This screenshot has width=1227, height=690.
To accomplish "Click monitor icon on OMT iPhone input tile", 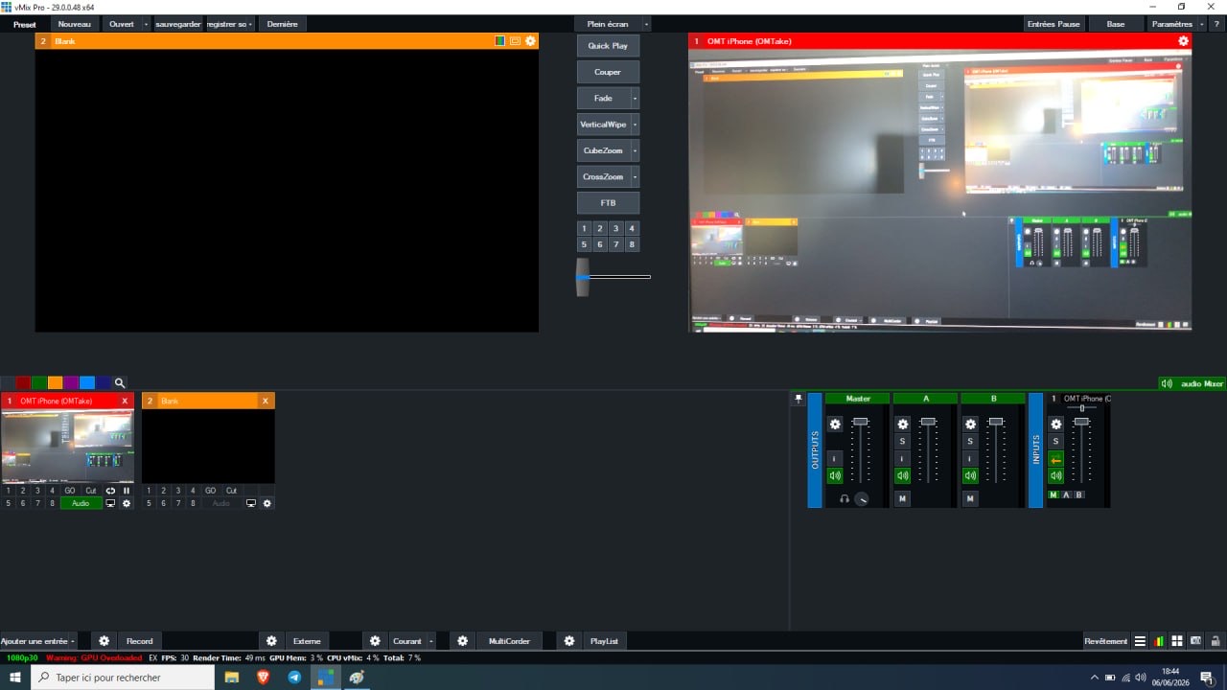I will tap(110, 503).
